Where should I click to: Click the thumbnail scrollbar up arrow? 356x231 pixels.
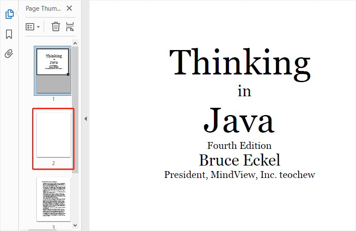[x=75, y=43]
